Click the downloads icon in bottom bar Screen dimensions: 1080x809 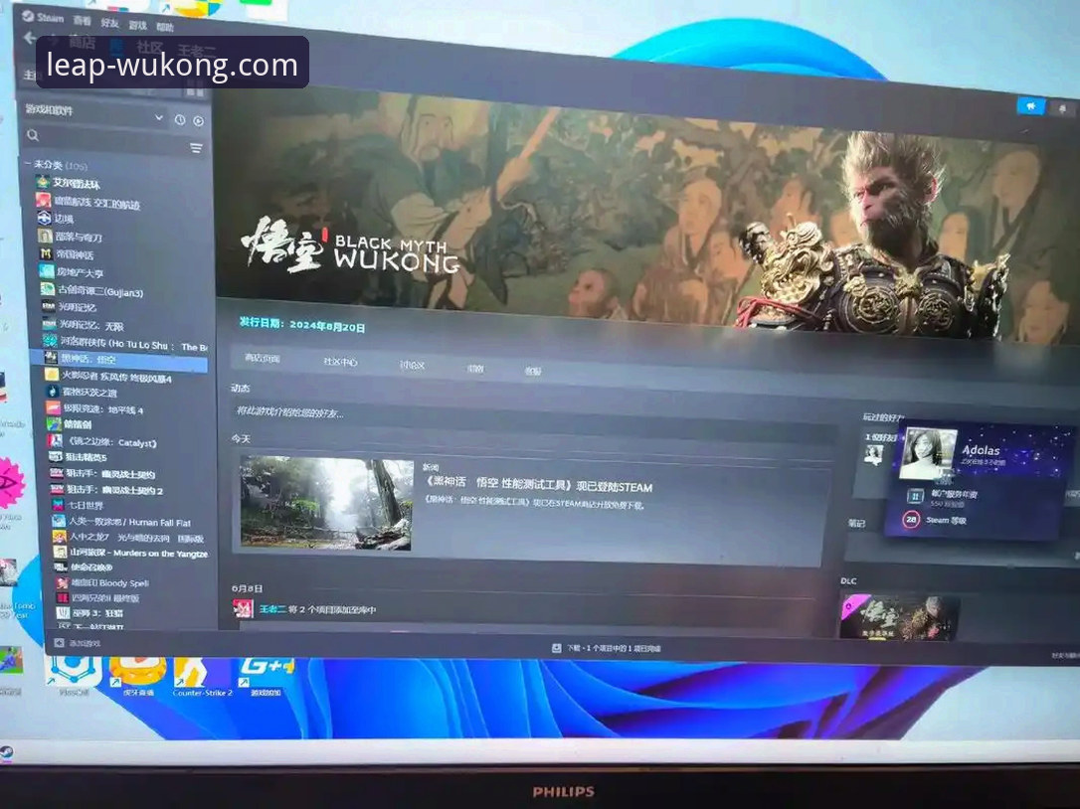pyautogui.click(x=557, y=648)
